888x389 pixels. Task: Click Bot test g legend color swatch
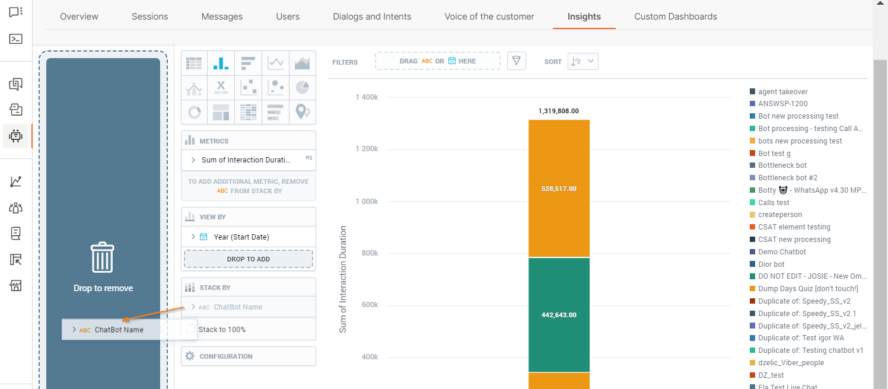coord(753,154)
